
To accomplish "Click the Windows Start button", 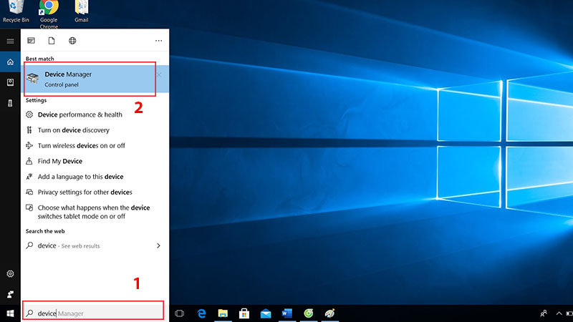I will (10, 313).
